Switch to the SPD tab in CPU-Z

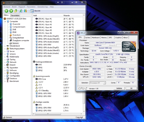(110, 38)
